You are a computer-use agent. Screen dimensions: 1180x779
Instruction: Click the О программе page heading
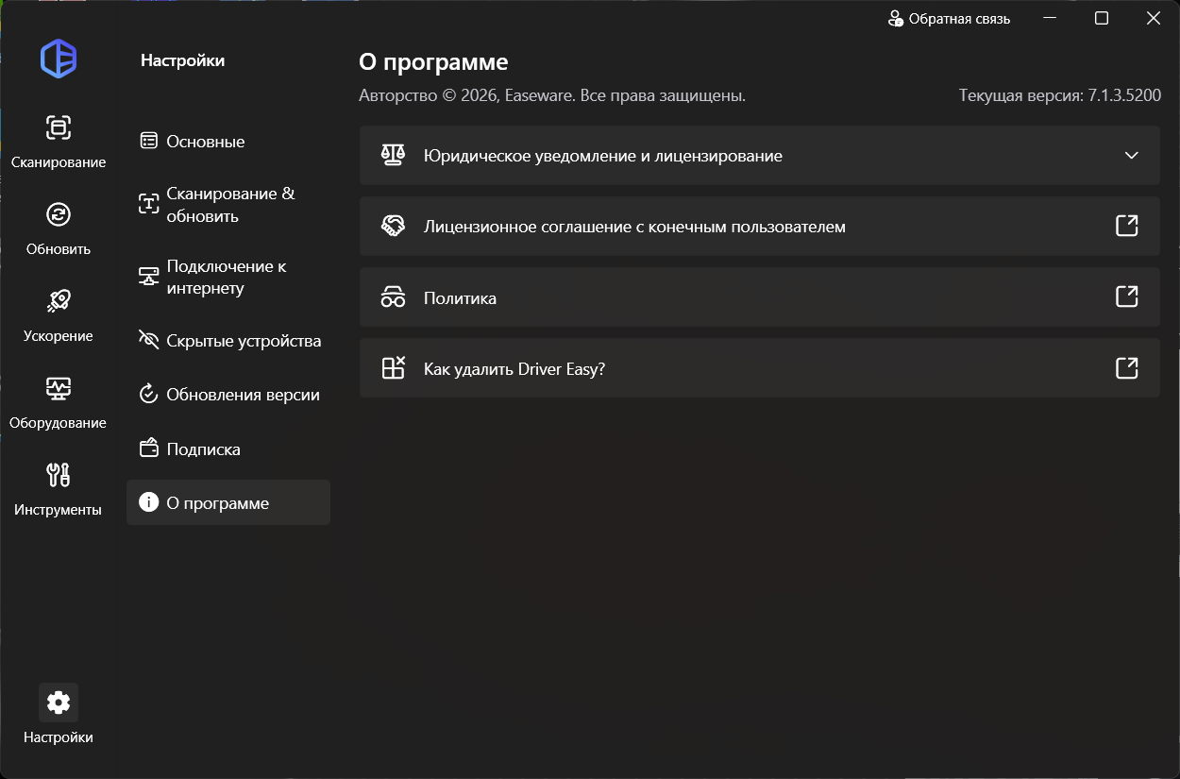[433, 63]
